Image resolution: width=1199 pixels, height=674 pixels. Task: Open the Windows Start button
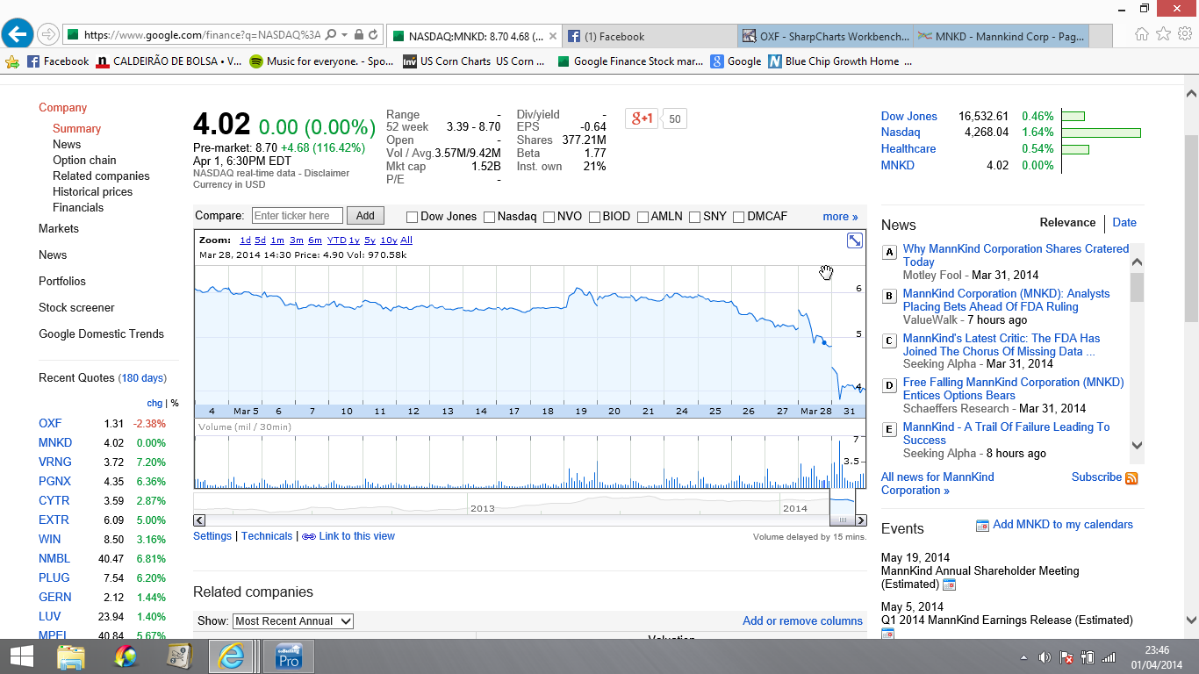[x=21, y=656]
